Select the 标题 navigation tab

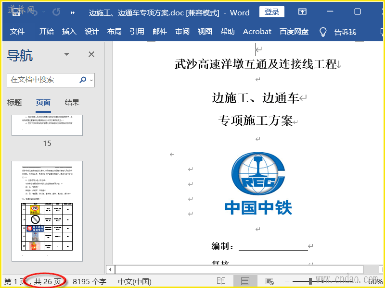[14, 103]
